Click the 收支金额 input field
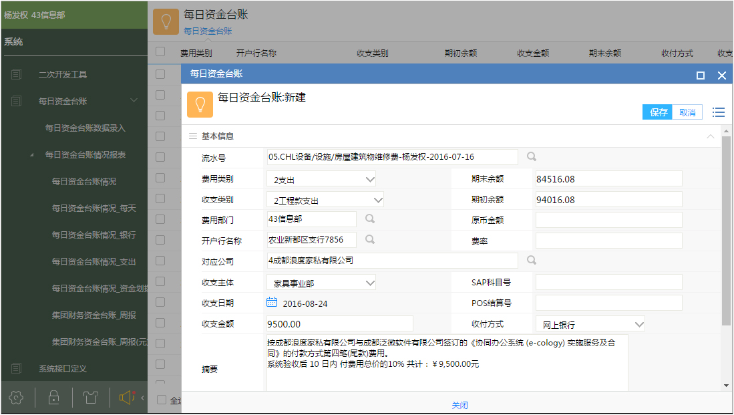734x415 pixels. pyautogui.click(x=339, y=324)
